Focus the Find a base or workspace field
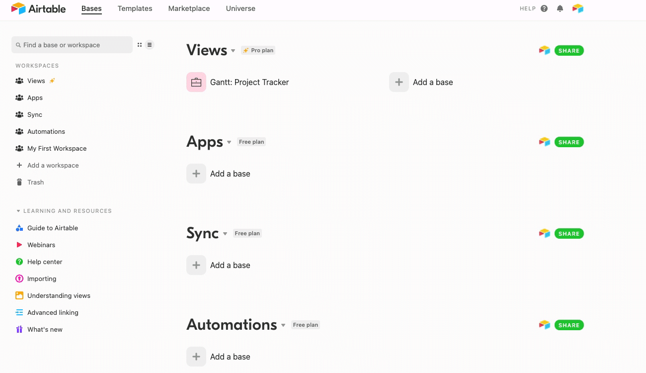The width and height of the screenshot is (646, 373). (72, 45)
